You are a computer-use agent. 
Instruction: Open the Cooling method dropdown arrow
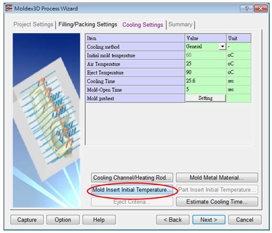click(x=222, y=47)
